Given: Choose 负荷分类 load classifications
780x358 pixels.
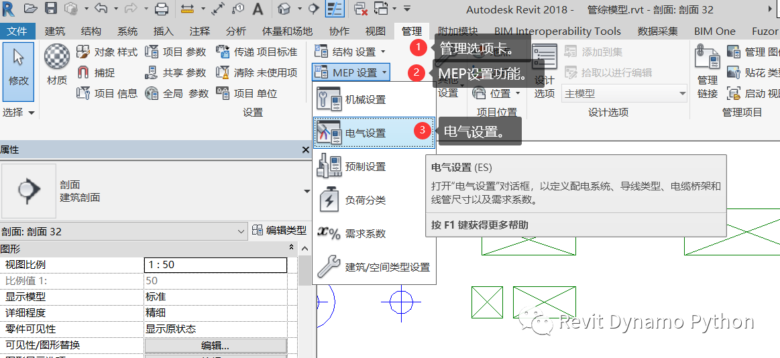Looking at the screenshot, I should [x=365, y=200].
